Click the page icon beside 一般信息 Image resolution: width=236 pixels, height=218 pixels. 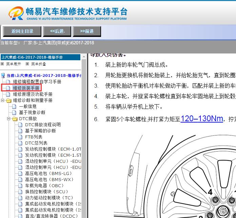click(x=14, y=107)
